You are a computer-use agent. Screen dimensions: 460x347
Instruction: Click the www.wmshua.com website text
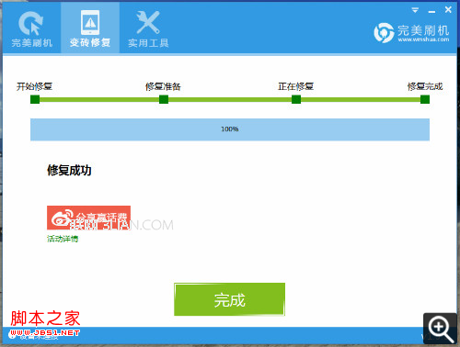point(423,39)
